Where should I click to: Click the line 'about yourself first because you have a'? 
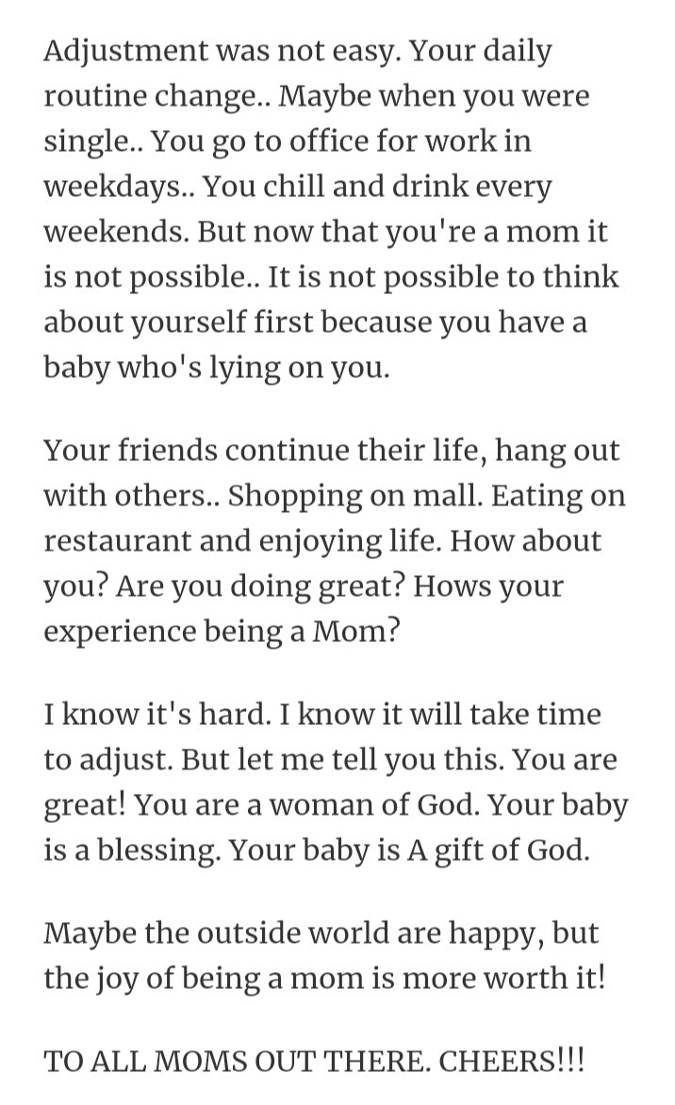[315, 322]
